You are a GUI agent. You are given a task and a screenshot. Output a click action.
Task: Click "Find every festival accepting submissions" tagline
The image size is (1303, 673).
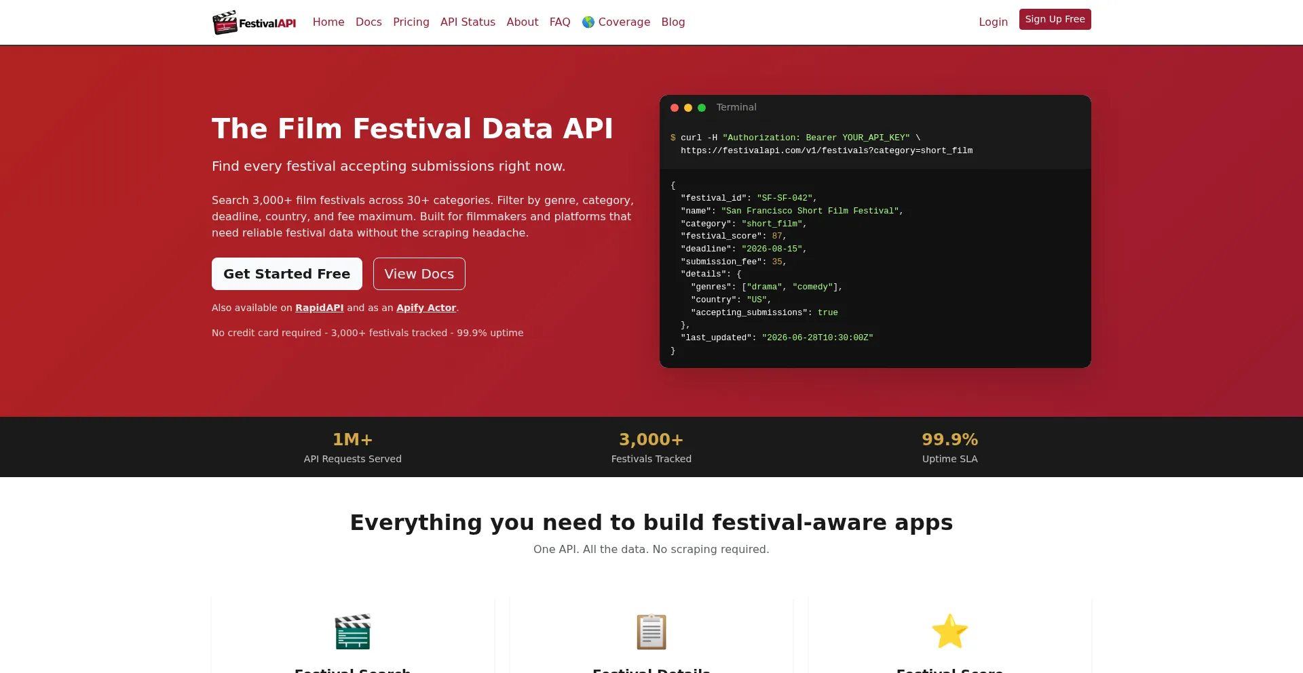point(389,166)
